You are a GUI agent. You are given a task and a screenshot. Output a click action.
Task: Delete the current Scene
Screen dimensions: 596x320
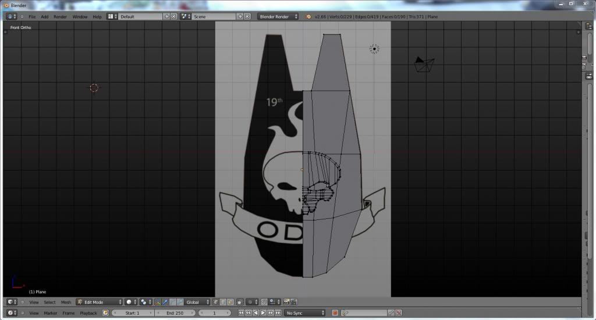pyautogui.click(x=247, y=17)
